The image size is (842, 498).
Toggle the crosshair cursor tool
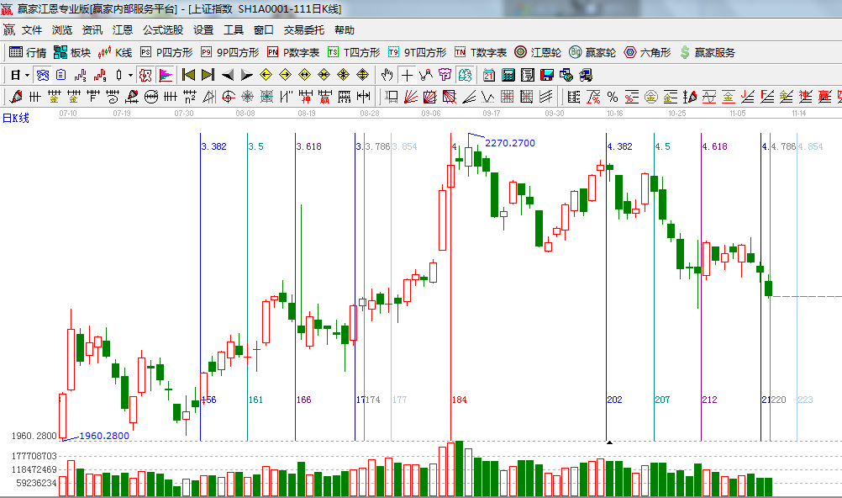pos(407,75)
